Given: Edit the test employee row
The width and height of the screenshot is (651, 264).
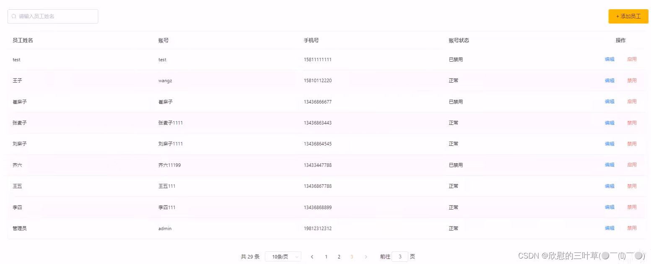Looking at the screenshot, I should [x=610, y=60].
